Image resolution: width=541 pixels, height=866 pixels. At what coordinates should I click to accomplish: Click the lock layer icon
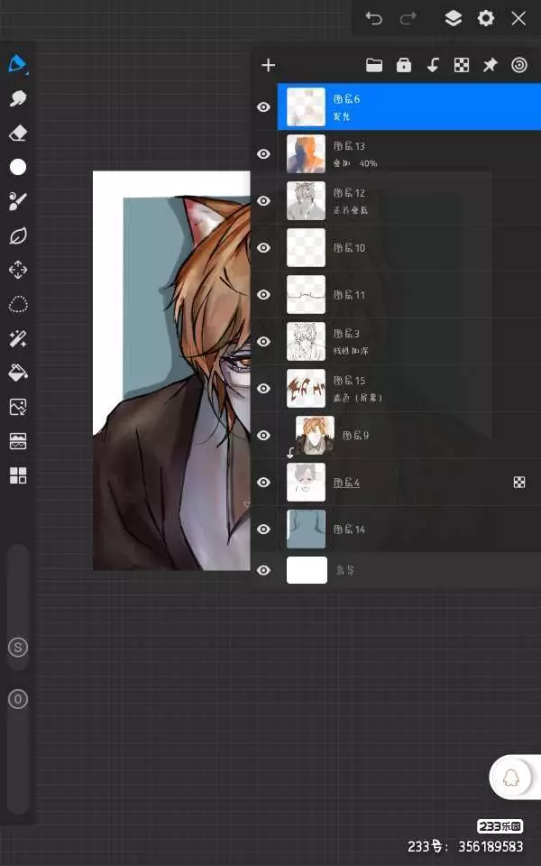404,65
